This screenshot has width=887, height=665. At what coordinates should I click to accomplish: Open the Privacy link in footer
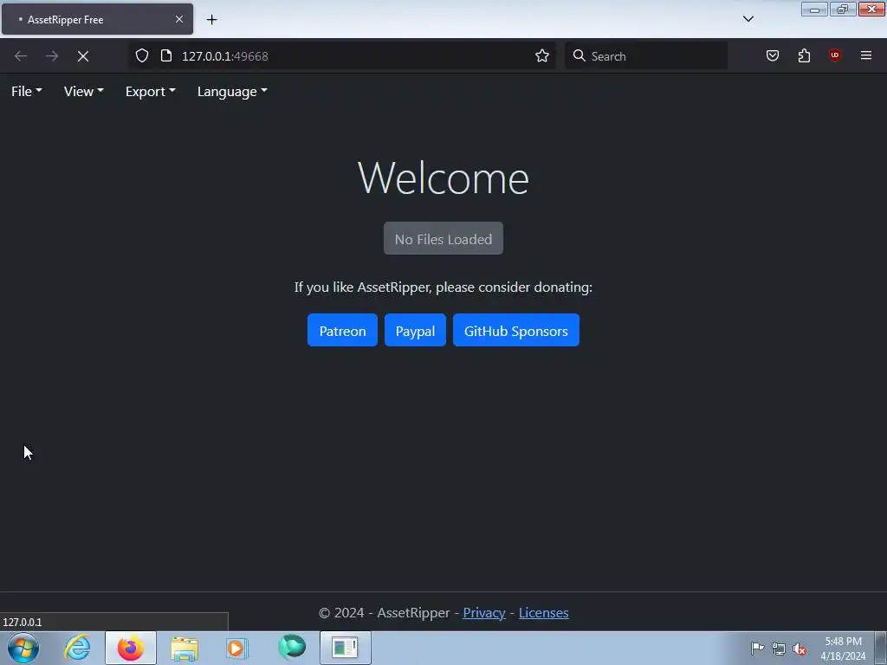click(x=484, y=613)
